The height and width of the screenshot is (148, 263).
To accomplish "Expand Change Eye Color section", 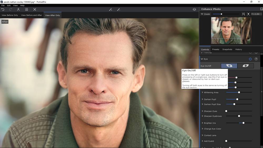I will (x=202, y=129).
